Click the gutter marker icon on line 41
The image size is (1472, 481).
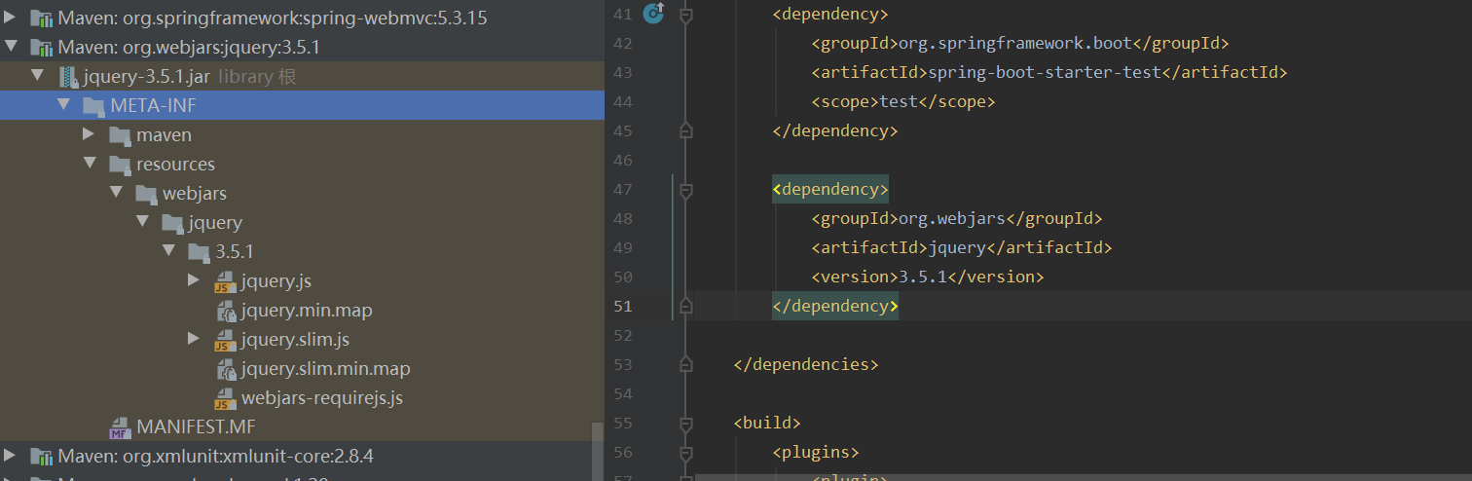(654, 13)
